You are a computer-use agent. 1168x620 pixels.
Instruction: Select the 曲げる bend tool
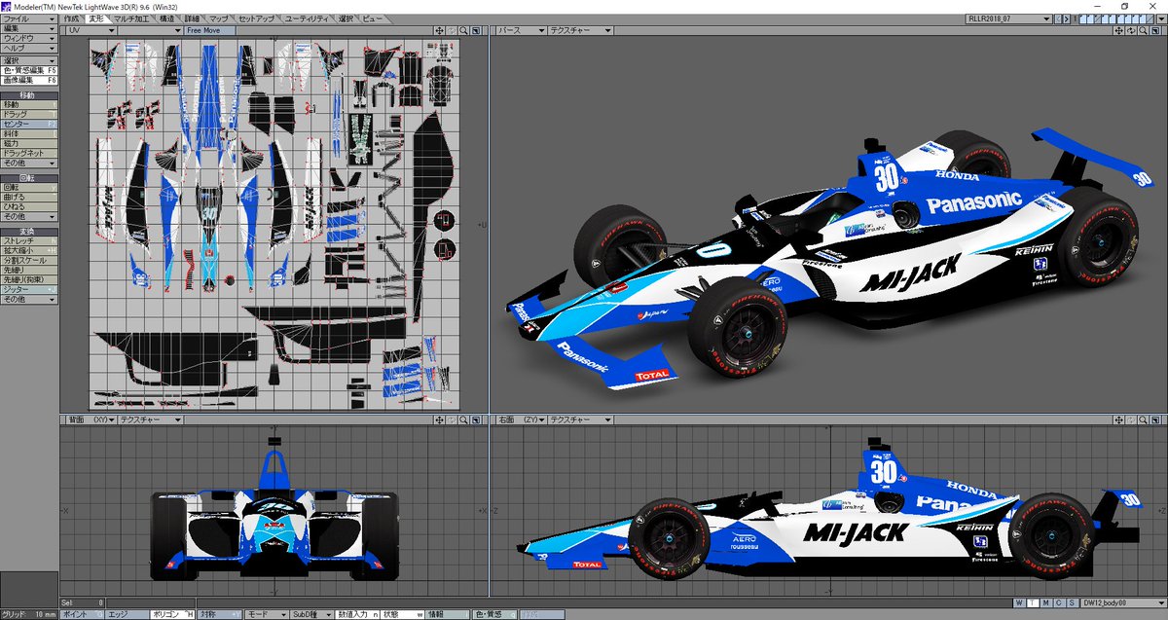29,198
